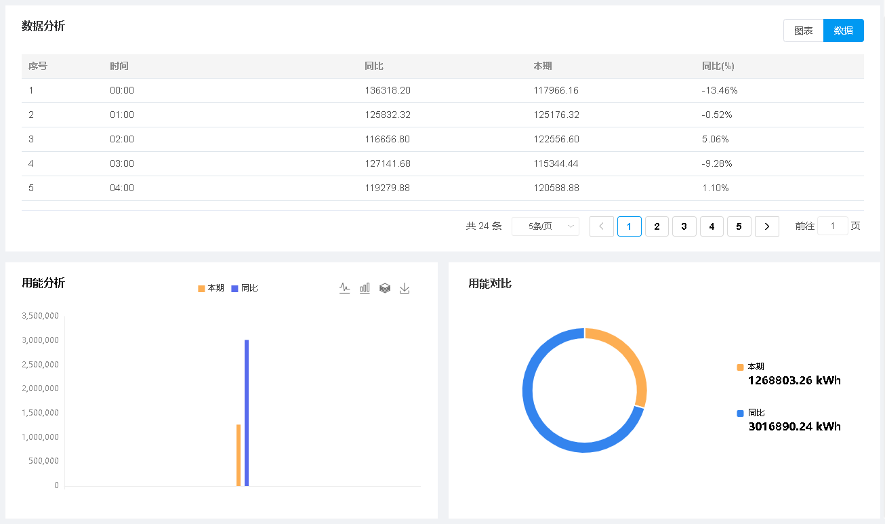Open the 5条/页 page size dropdown
The height and width of the screenshot is (524, 885).
(x=546, y=226)
